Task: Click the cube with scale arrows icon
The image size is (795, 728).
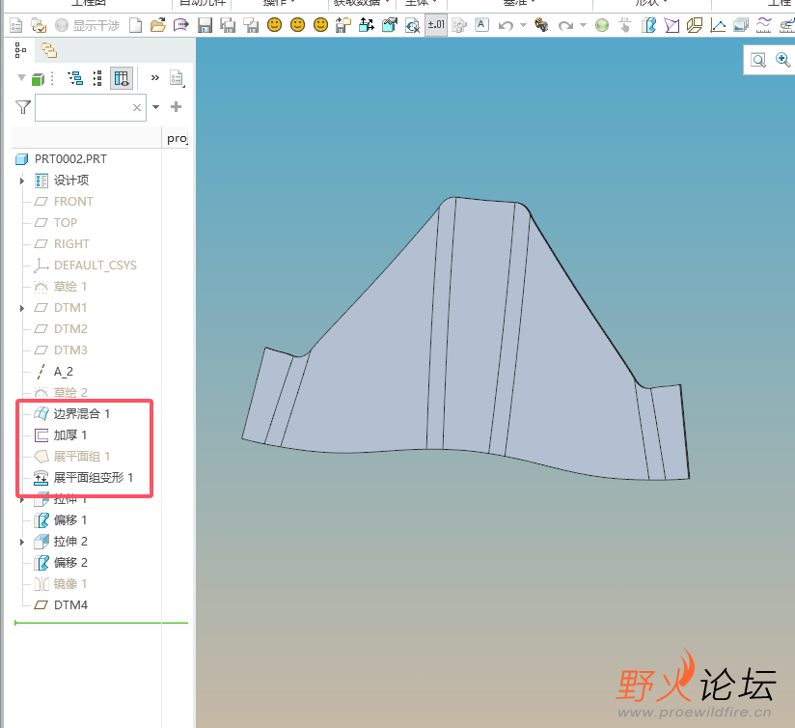Action: 366,25
